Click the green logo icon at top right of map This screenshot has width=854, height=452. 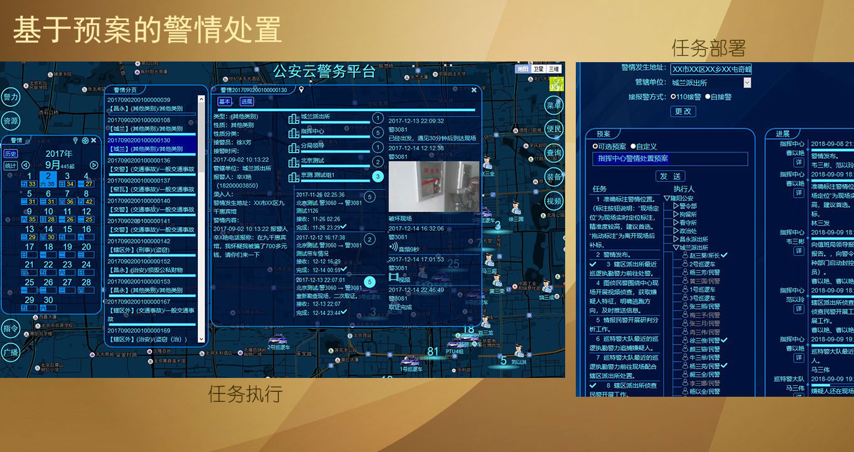pyautogui.click(x=556, y=83)
